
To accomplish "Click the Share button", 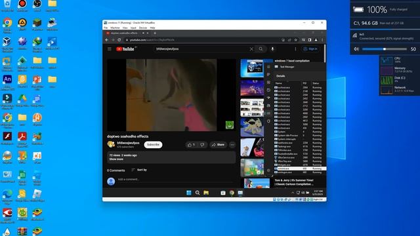I will 218,144.
